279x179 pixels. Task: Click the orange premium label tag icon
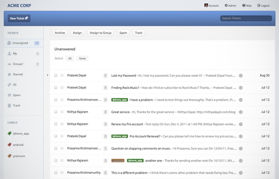[9, 156]
